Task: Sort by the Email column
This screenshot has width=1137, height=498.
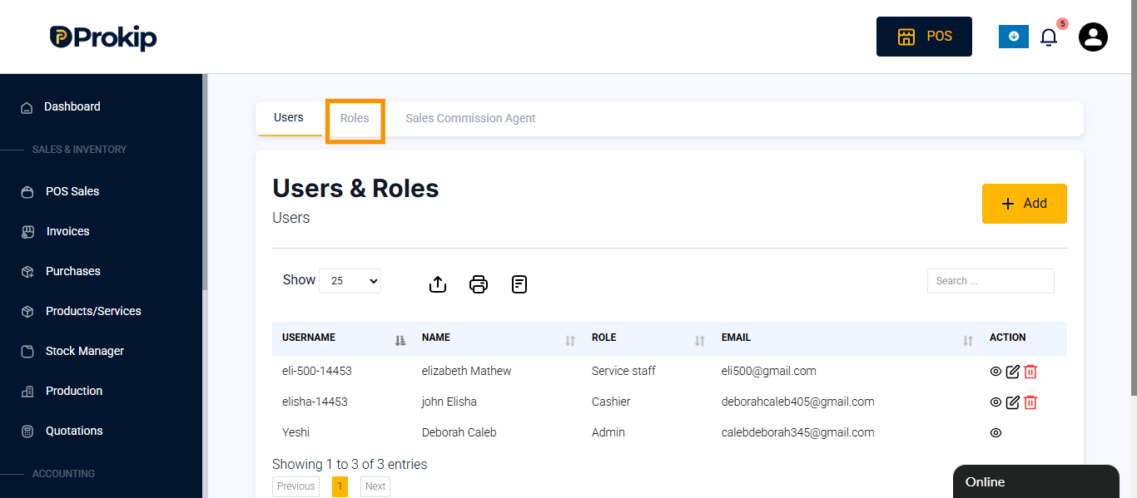Action: pyautogui.click(x=845, y=338)
